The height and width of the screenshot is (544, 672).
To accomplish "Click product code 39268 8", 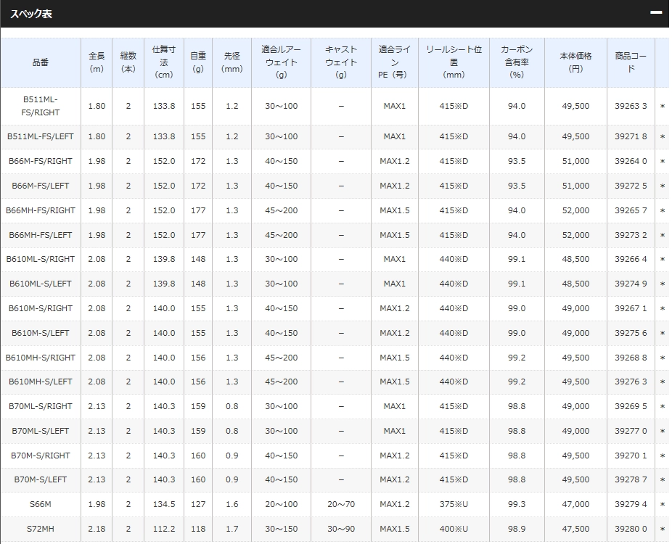I will click(631, 358).
